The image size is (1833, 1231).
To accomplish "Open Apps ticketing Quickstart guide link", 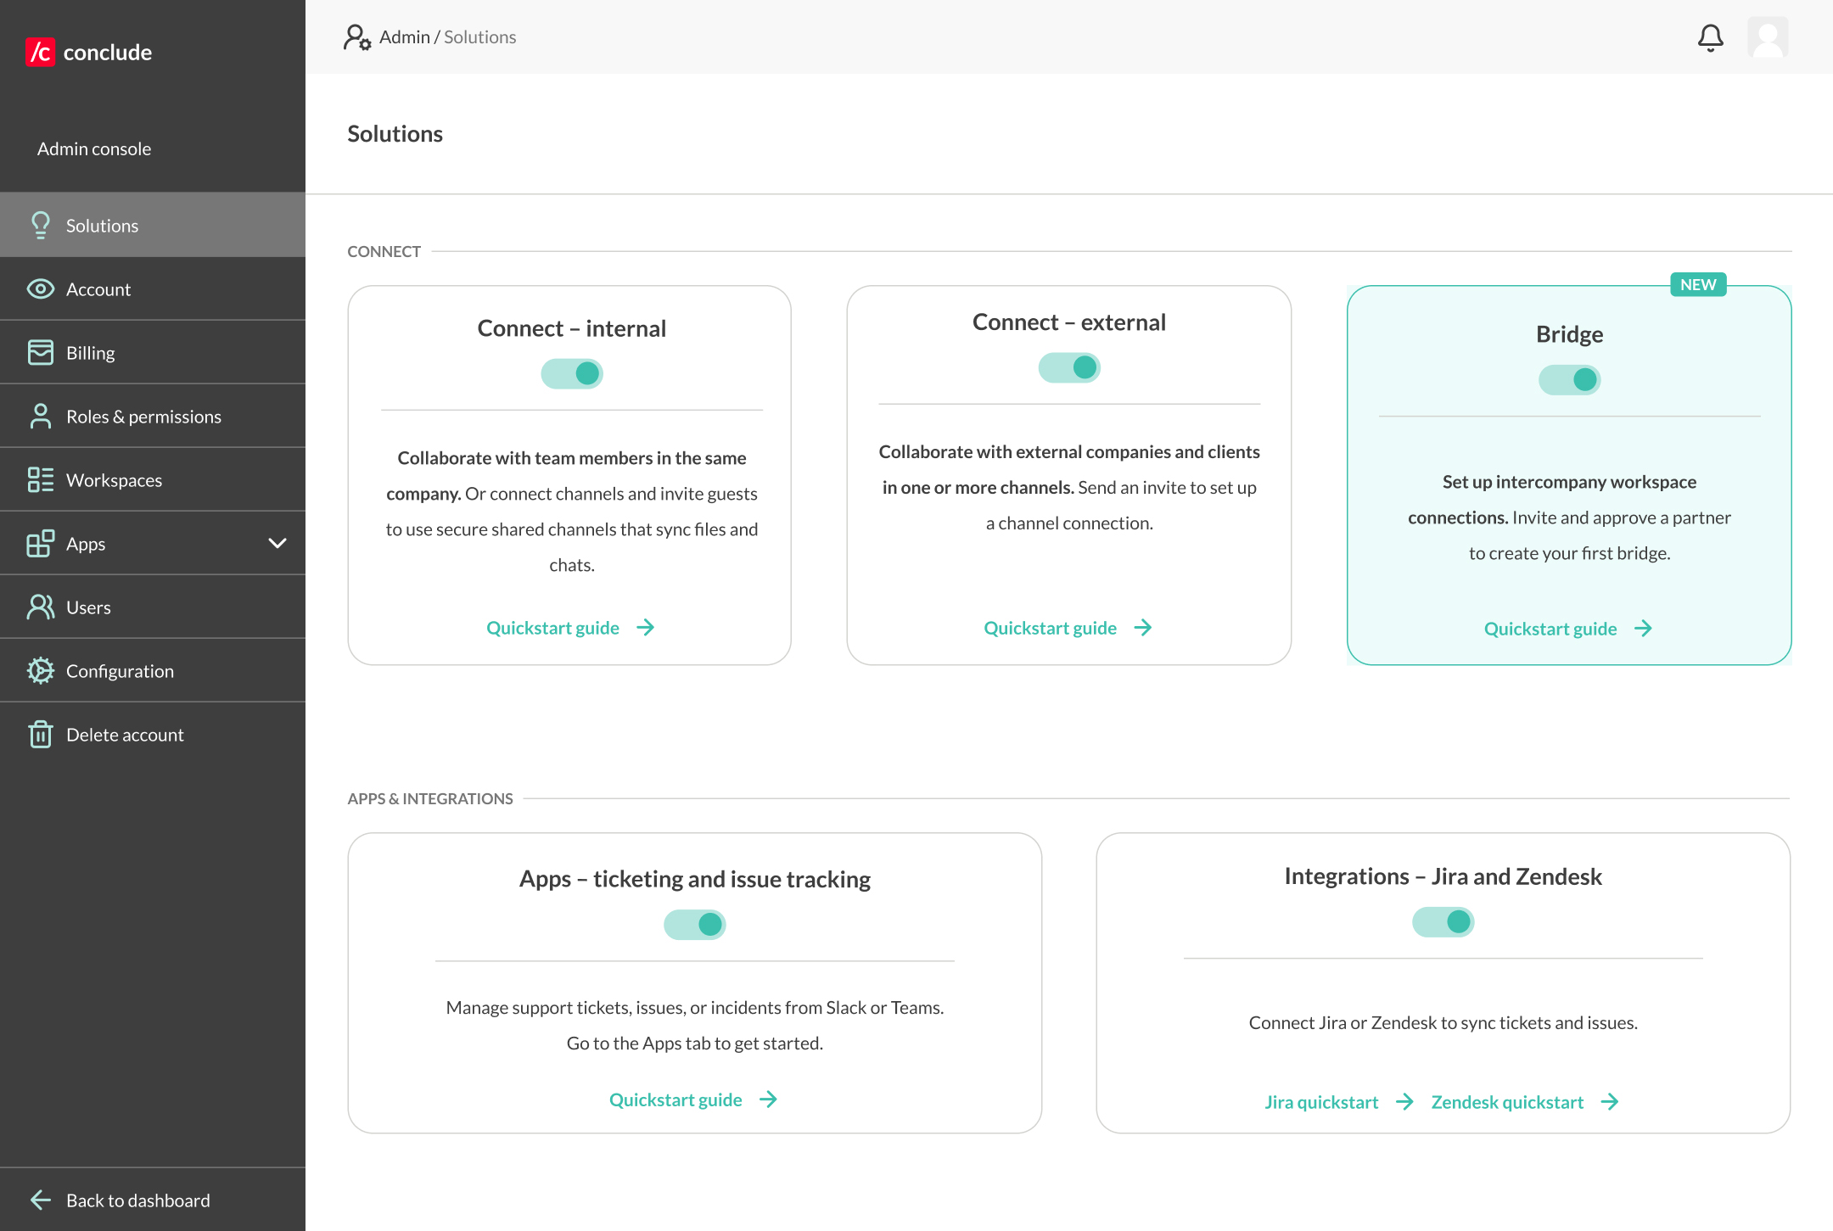I will click(675, 1100).
